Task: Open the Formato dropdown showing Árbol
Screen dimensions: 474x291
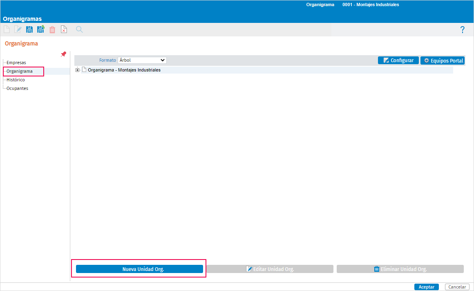Action: (x=142, y=60)
